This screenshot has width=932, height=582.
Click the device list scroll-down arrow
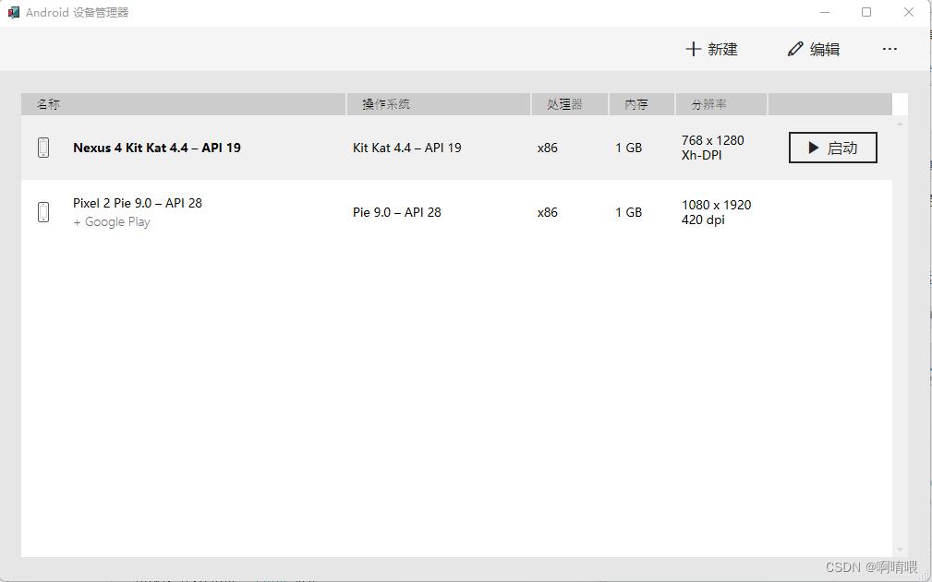coord(900,550)
